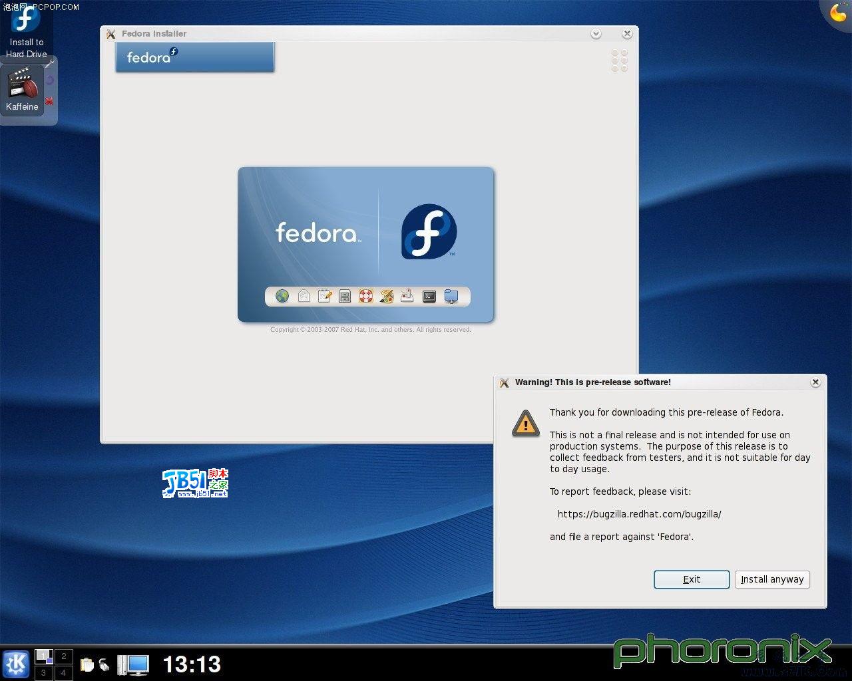Switch to virtual desktop 4 in the pager
Screen dimensions: 852x681
(x=63, y=672)
